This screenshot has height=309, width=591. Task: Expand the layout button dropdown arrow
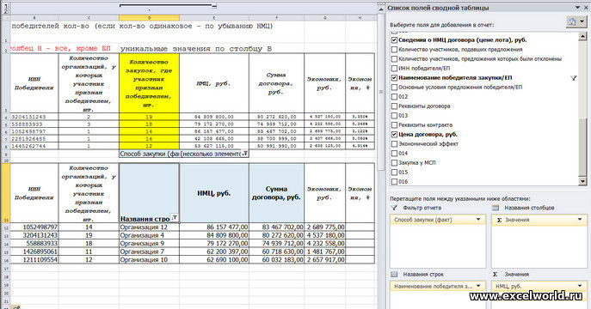[582, 21]
